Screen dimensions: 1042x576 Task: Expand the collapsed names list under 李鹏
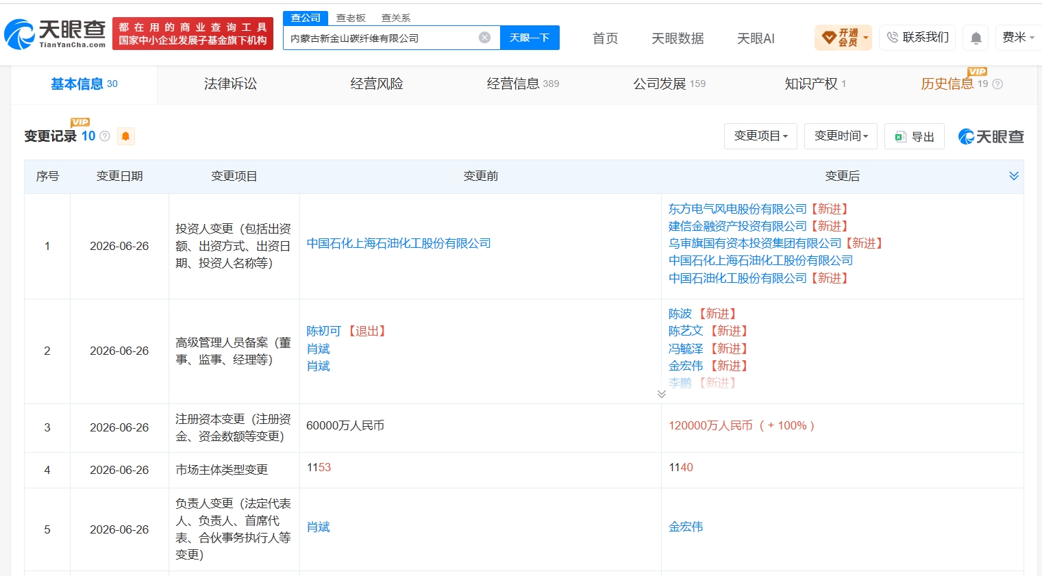click(661, 394)
